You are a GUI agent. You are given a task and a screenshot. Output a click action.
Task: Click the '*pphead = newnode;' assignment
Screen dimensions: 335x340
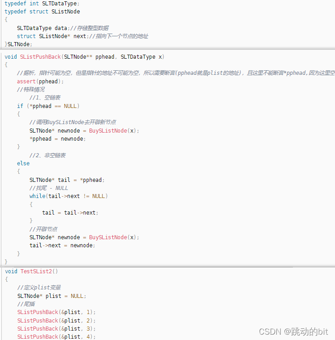58,139
